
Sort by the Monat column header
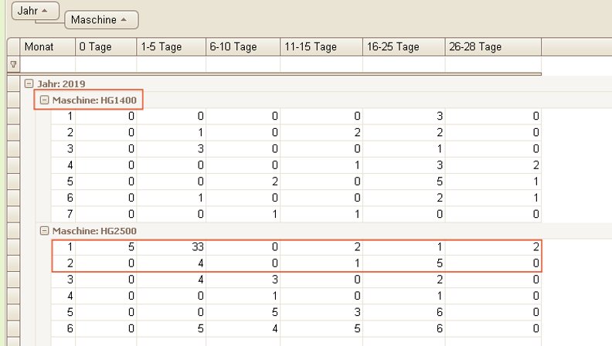click(48, 47)
